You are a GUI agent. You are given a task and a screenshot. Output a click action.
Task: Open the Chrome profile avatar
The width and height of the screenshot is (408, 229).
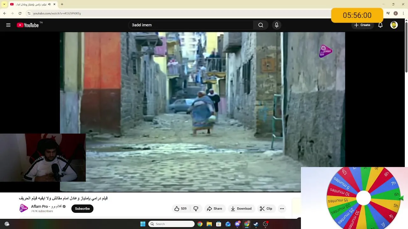(x=396, y=13)
